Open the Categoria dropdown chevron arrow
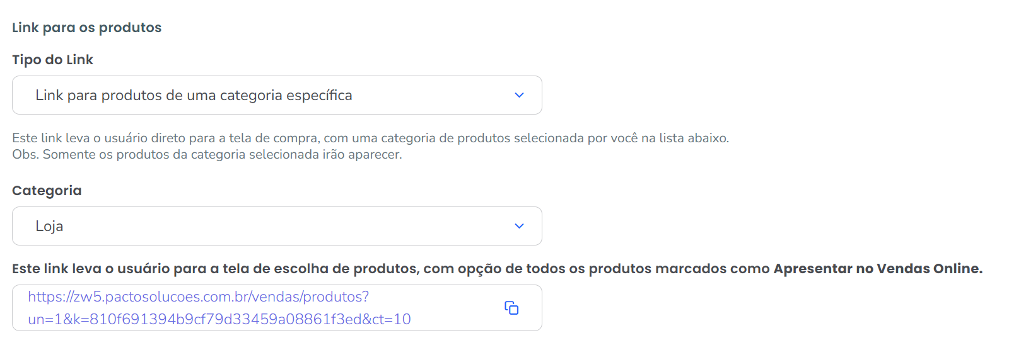The width and height of the screenshot is (1021, 350). coord(519,226)
